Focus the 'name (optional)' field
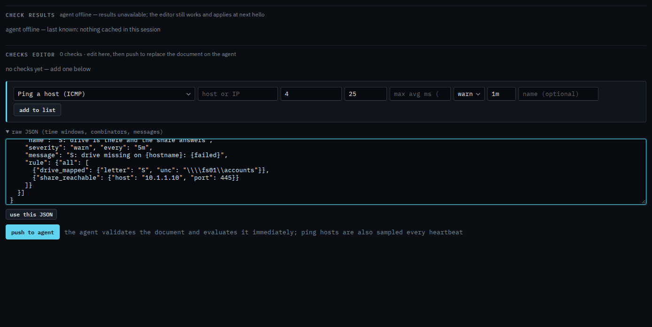652x327 pixels. click(x=558, y=94)
